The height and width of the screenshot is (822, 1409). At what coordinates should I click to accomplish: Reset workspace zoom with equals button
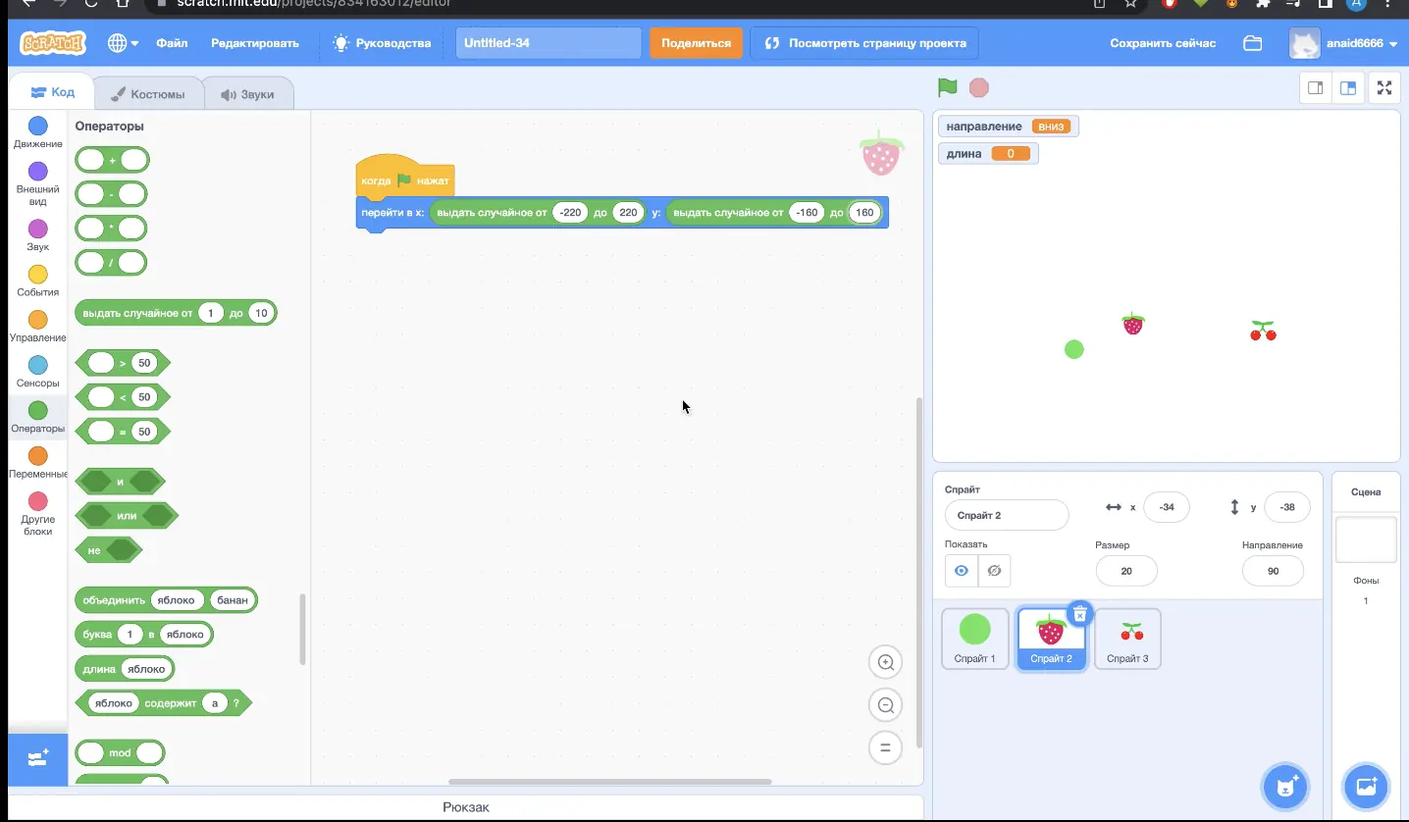tap(885, 747)
